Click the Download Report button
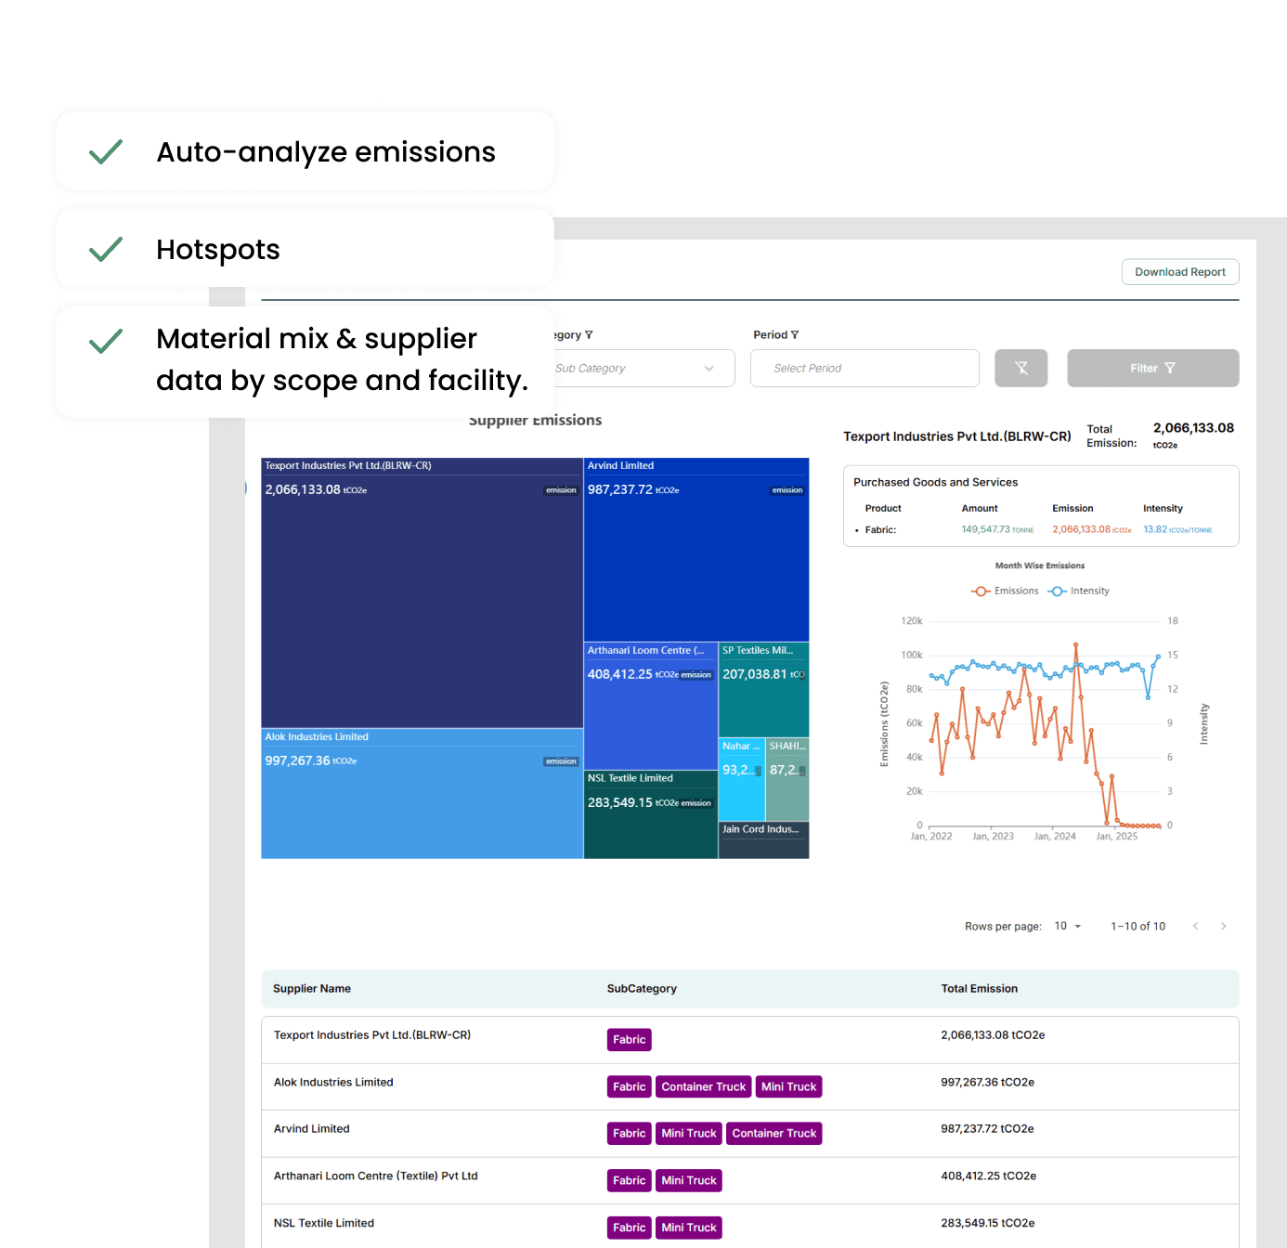This screenshot has width=1287, height=1248. (x=1180, y=271)
